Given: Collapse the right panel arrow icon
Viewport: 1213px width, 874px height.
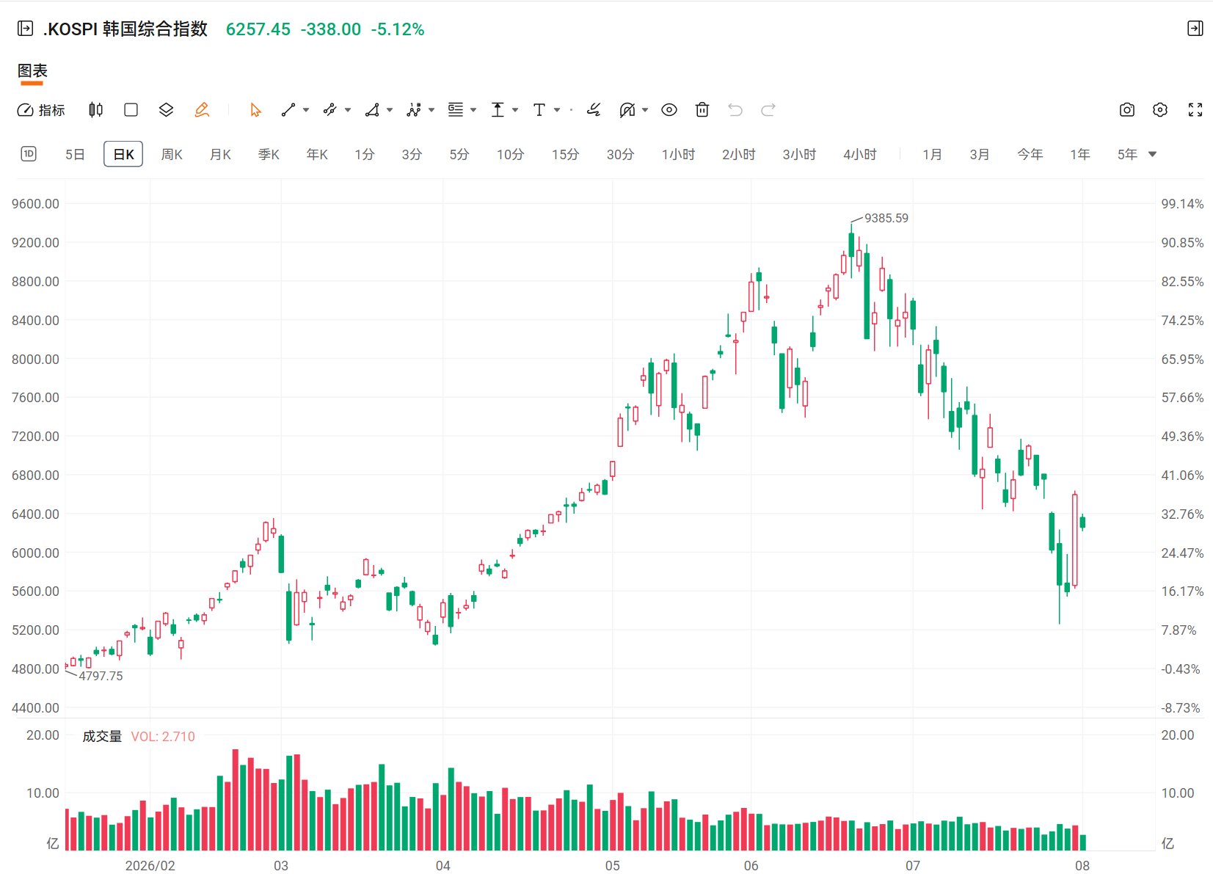Looking at the screenshot, I should pos(1195,29).
